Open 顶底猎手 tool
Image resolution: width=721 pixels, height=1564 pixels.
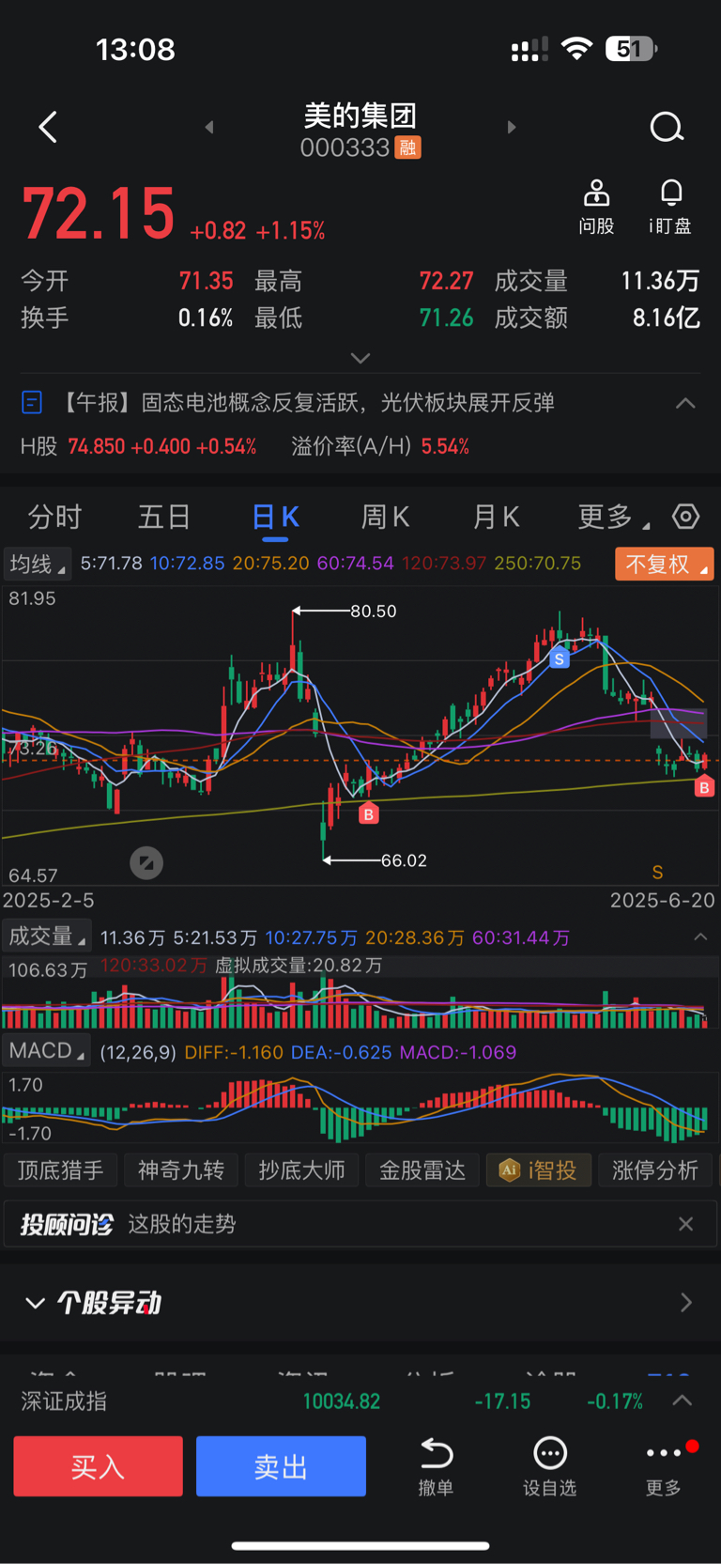pos(61,1170)
